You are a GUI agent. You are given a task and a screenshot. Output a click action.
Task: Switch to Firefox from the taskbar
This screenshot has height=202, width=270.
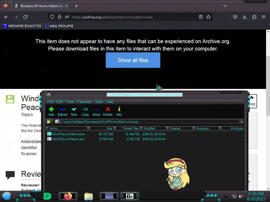click(x=68, y=196)
